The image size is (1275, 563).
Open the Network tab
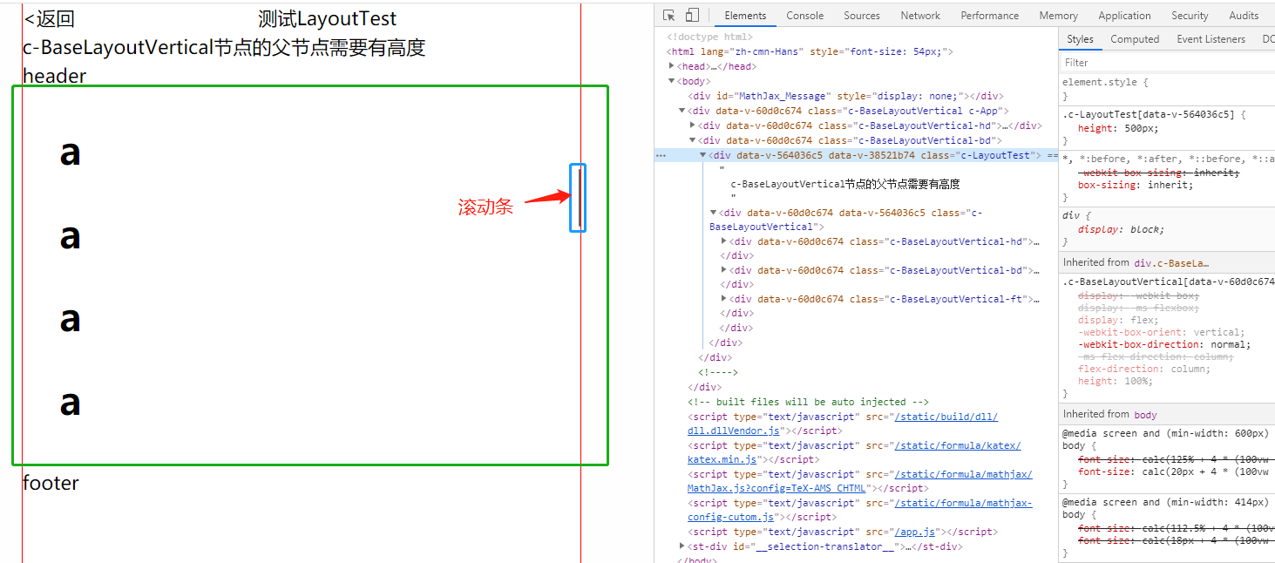[x=920, y=16]
